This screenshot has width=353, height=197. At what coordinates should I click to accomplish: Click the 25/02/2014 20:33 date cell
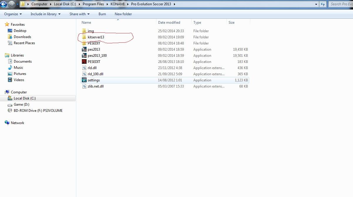pos(171,31)
